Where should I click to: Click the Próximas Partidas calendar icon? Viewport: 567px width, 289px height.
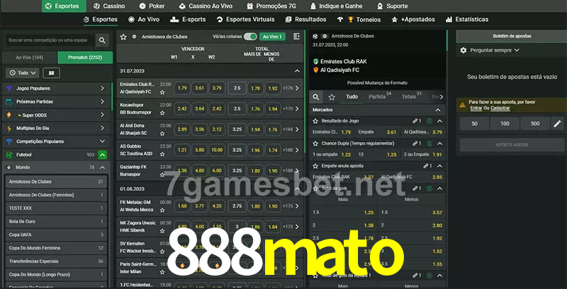coord(9,102)
